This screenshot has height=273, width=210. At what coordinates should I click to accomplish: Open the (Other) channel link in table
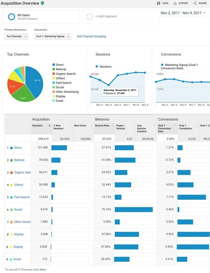coord(19,185)
